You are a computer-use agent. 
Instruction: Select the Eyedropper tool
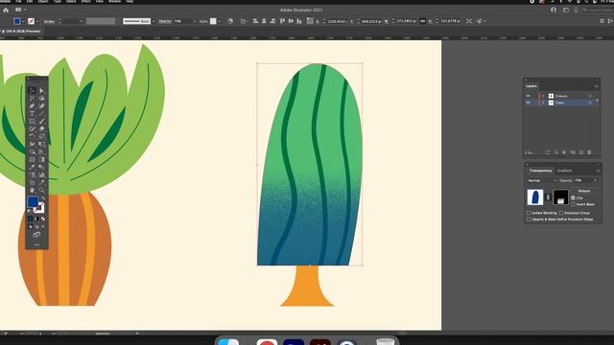tap(32, 167)
